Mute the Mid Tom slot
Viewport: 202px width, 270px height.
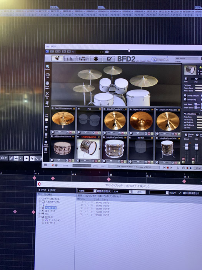[x=149, y=162]
